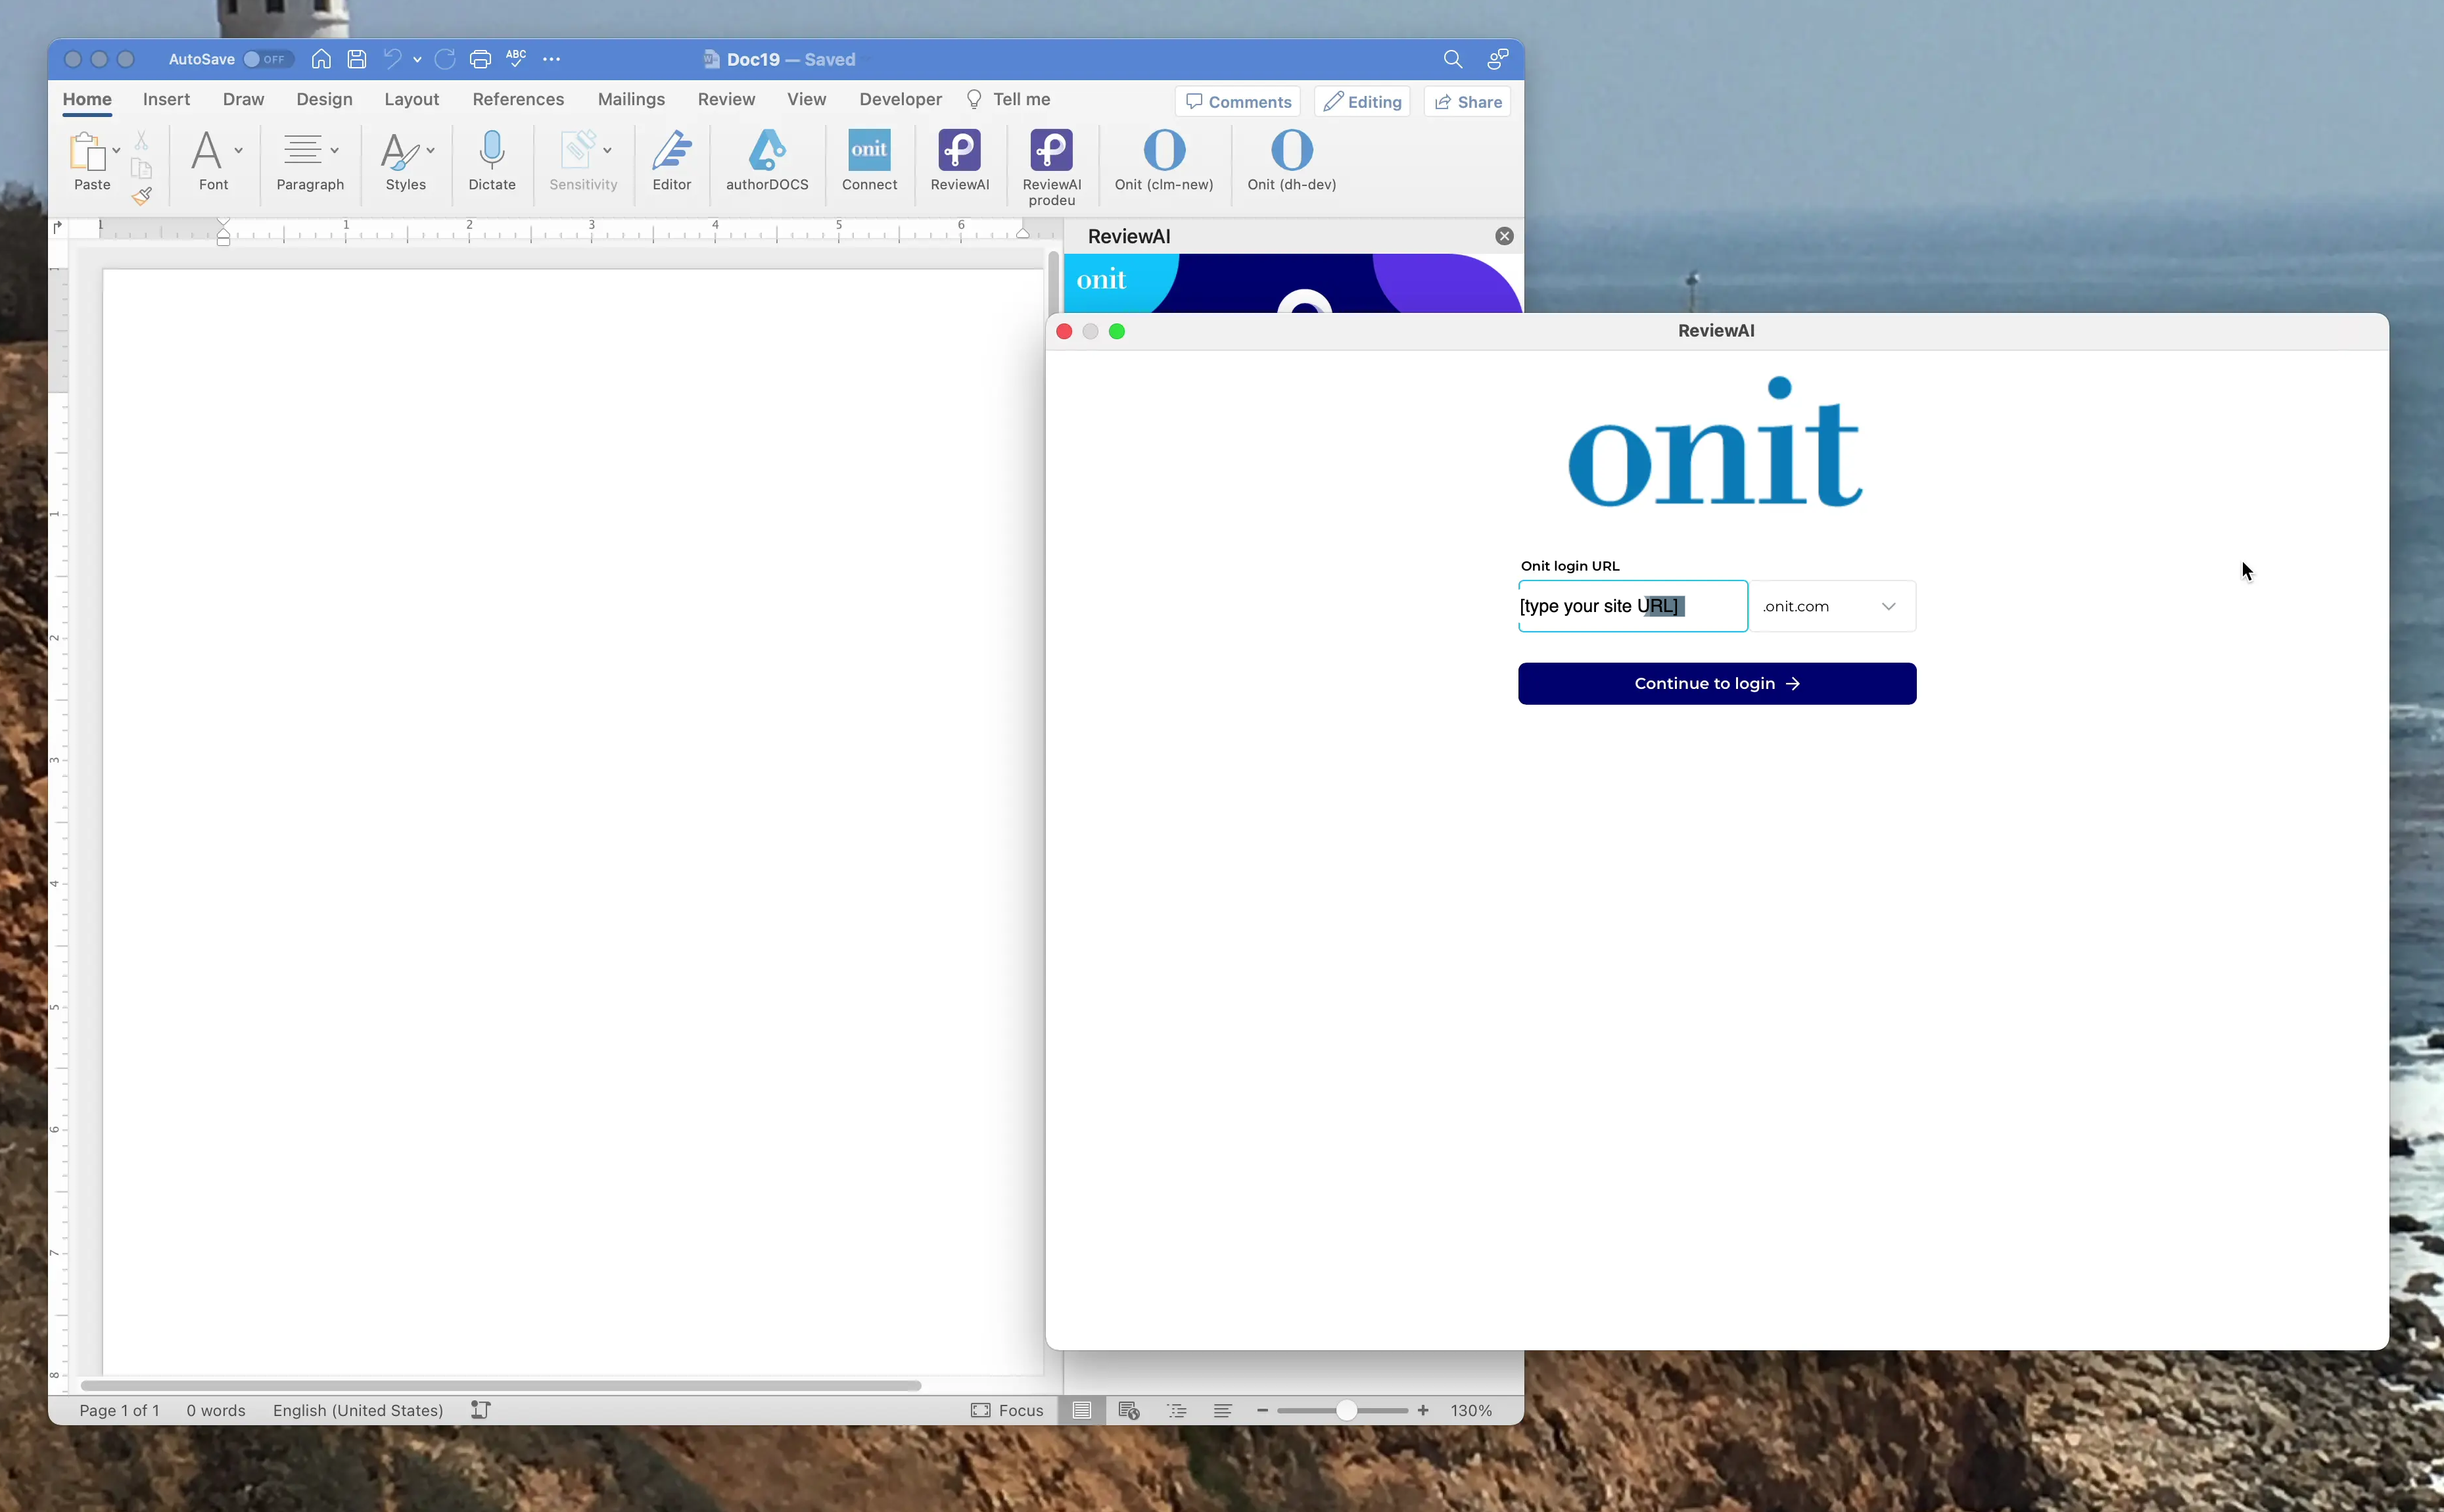Open the Comments pane button

(1238, 102)
